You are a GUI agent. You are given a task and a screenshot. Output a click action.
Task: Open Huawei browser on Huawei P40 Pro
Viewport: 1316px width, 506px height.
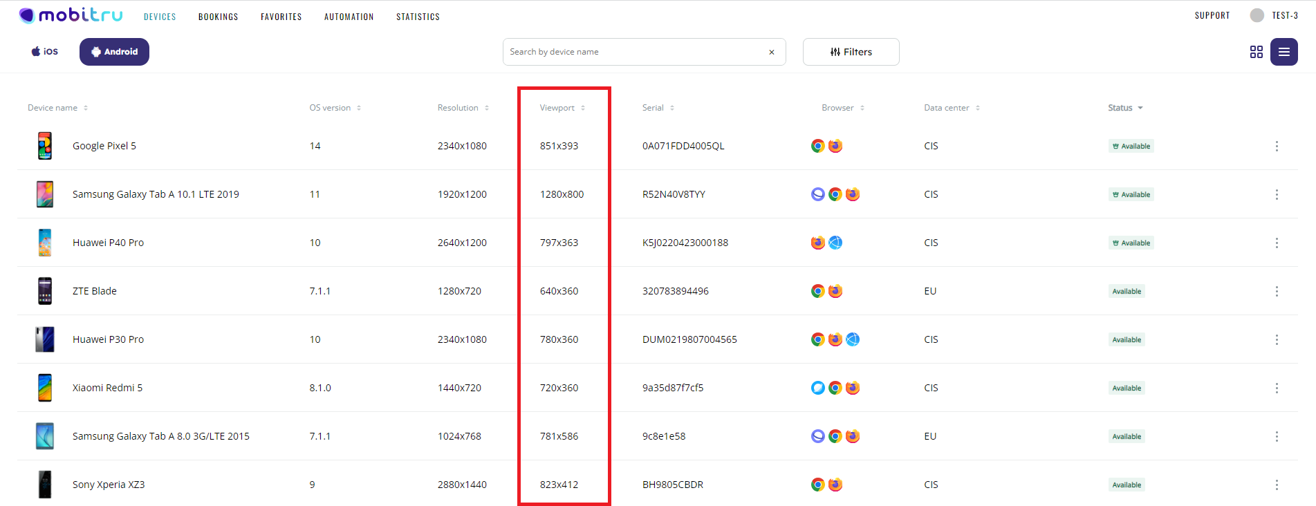click(x=835, y=243)
